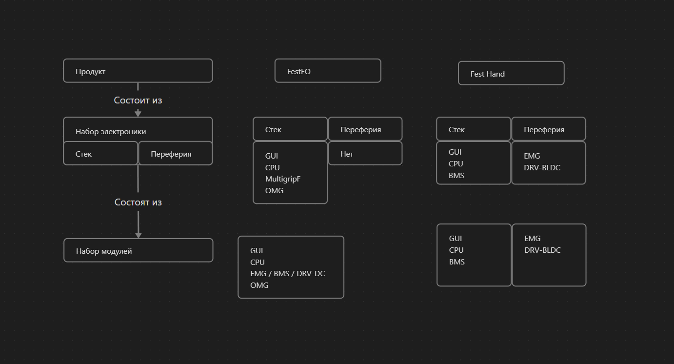
Task: Select the Нет card
Action: point(365,154)
